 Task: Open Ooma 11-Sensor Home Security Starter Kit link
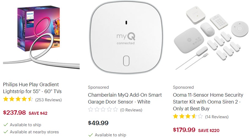pos(208,102)
